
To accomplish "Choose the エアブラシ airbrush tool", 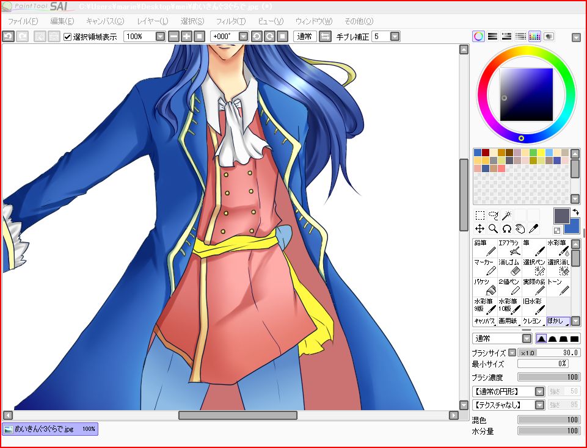I will coord(509,248).
